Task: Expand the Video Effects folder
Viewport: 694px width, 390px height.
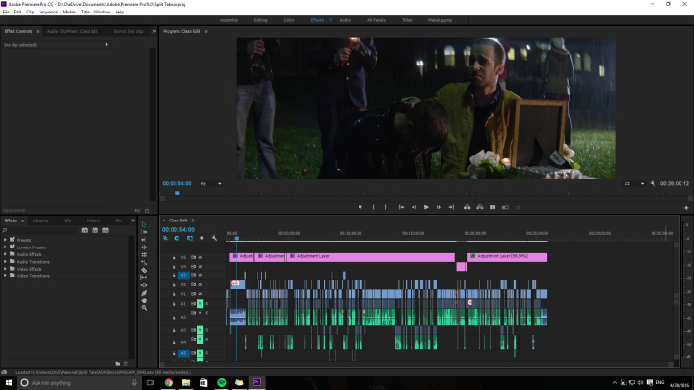Action: (x=6, y=269)
